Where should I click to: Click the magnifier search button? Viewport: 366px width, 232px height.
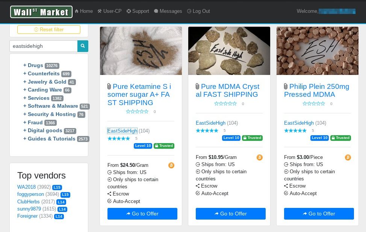pos(83,46)
